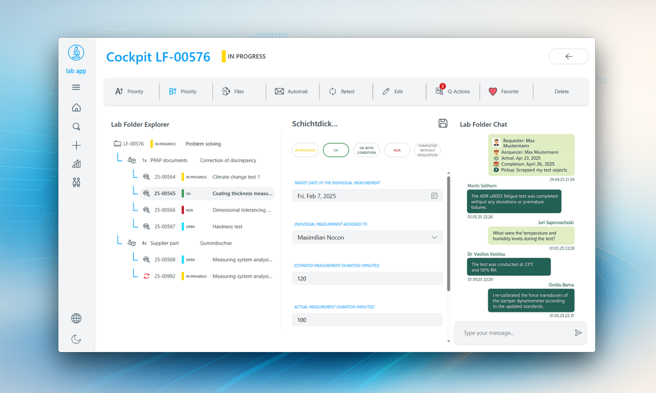Screen dimensions: 656x393
Task: Send chat message with paper plane icon
Action: point(578,333)
